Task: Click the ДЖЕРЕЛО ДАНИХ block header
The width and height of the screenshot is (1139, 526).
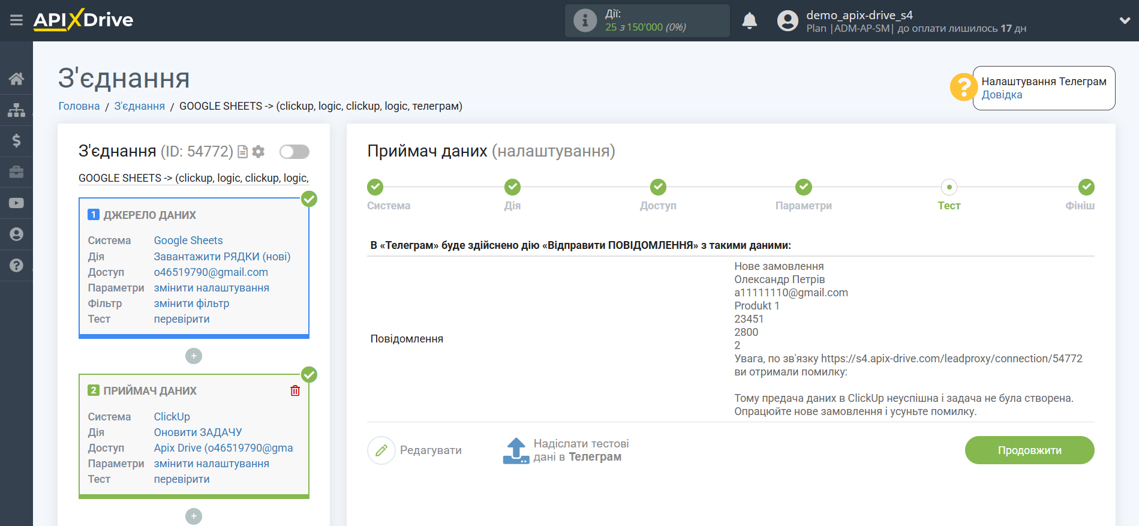Action: (150, 215)
